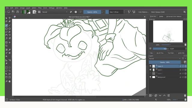This screenshot has width=192, height=108.
Task: Open the brush blending mode dropdown
Action: click(x=55, y=12)
